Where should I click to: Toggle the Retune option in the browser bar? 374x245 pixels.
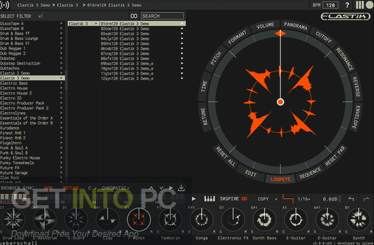click(71, 188)
